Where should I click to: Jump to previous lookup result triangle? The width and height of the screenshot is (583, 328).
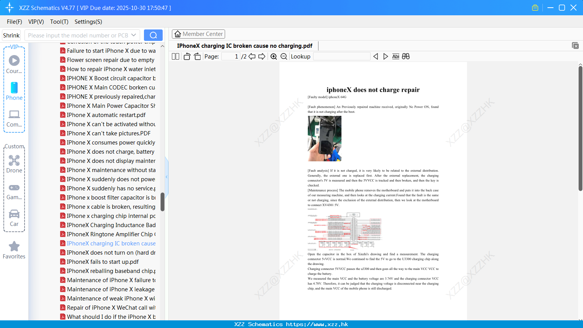point(376,57)
